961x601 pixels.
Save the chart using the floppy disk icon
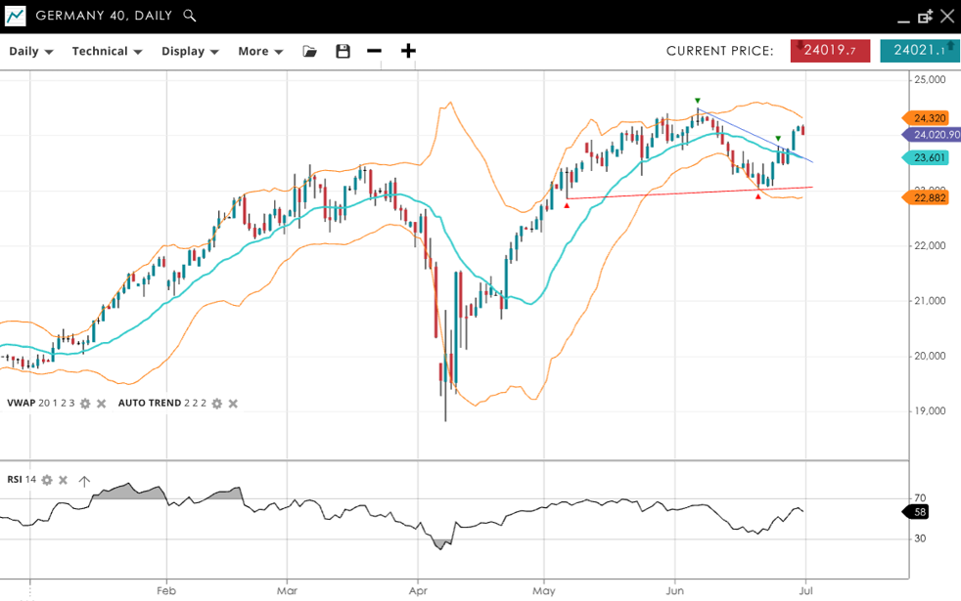click(x=343, y=51)
